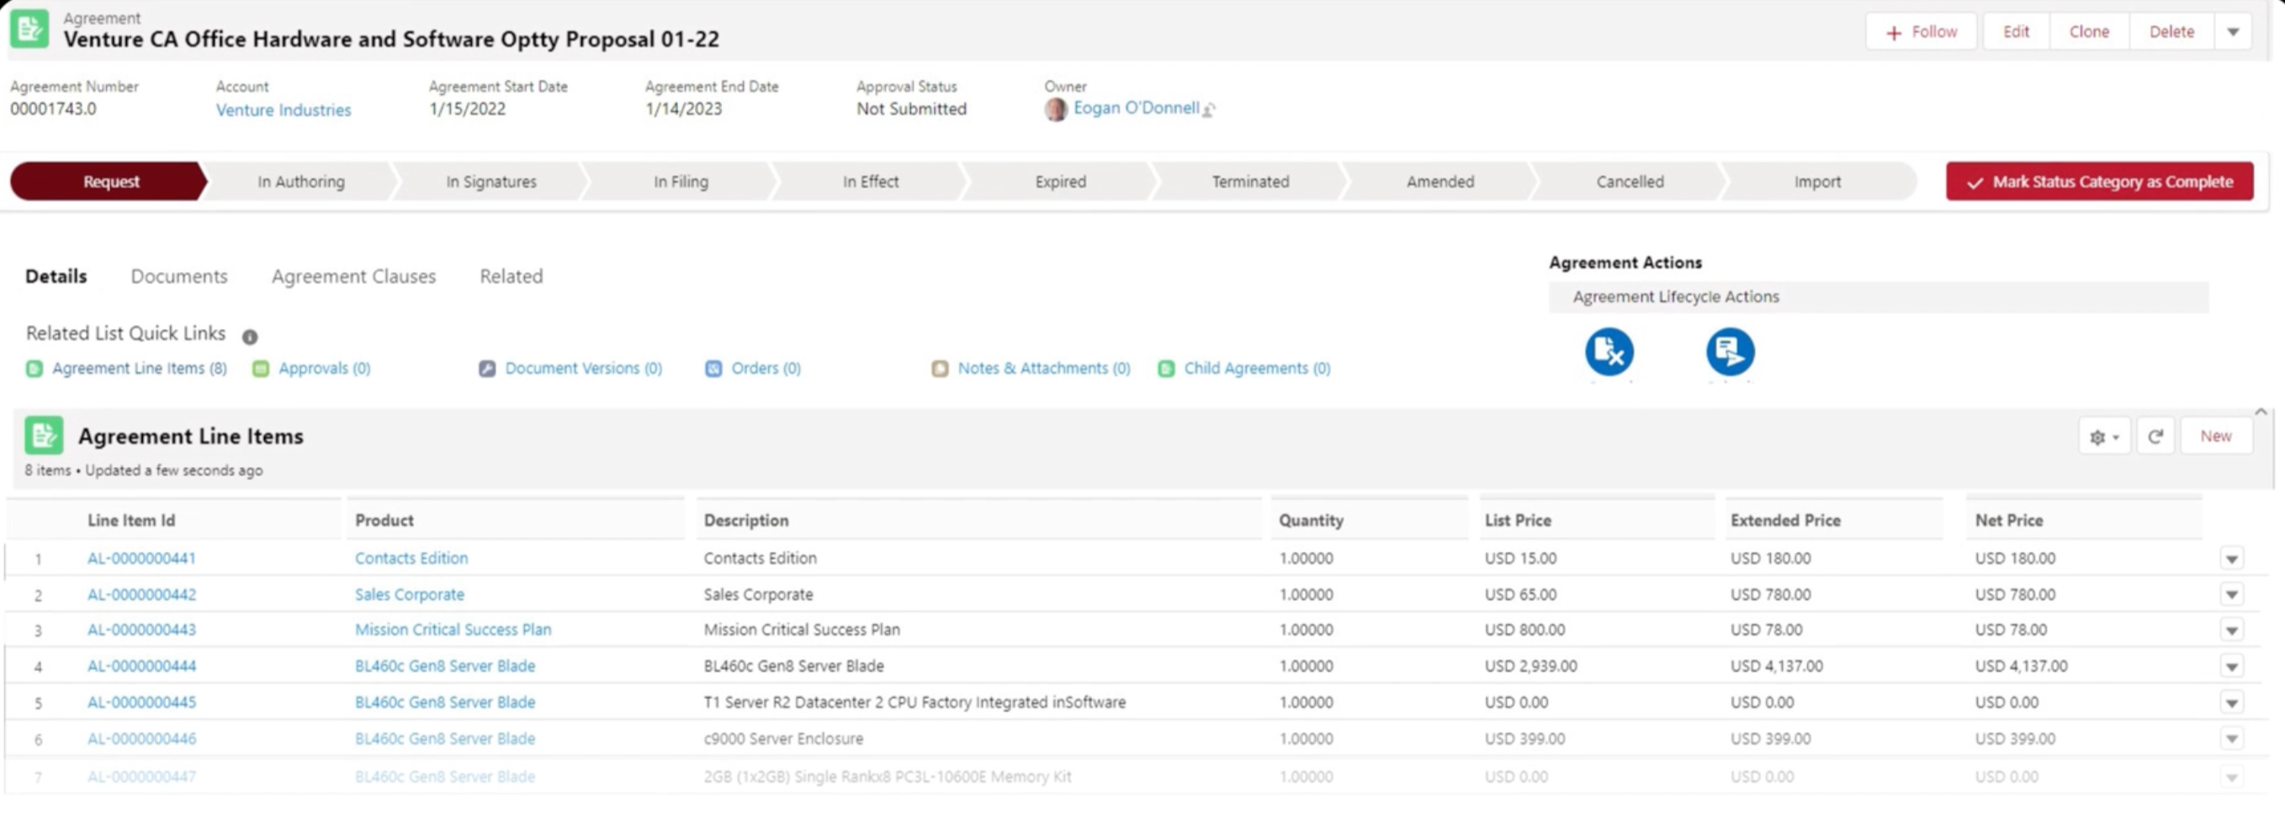This screenshot has width=2285, height=821.
Task: Click New in Agreement Line Items
Action: point(2215,437)
